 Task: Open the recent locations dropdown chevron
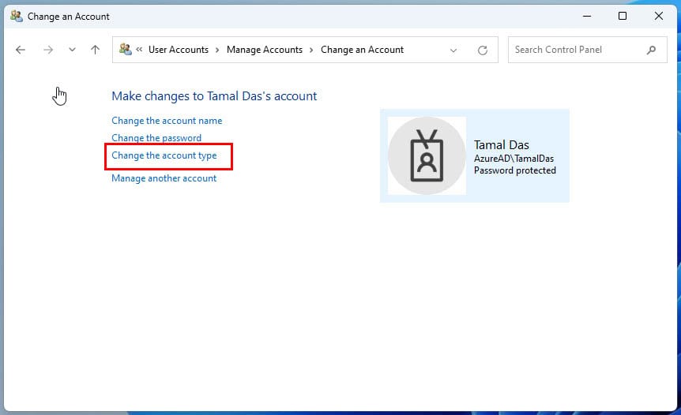[x=72, y=50]
